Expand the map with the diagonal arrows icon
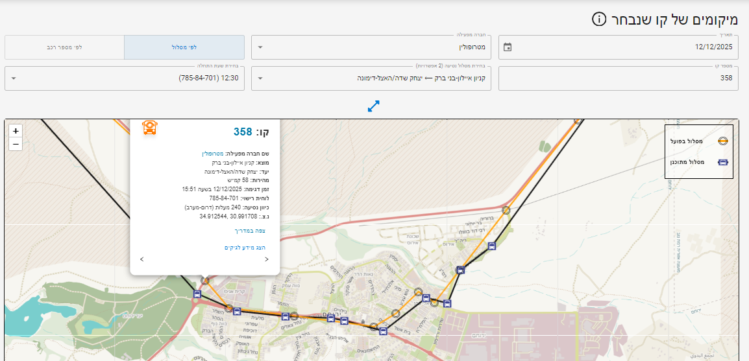Screen dimensions: 749x361 point(374,106)
